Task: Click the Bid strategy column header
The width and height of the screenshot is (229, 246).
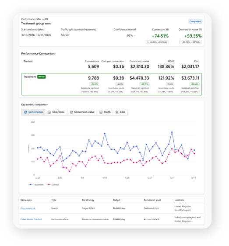Action: (x=88, y=200)
